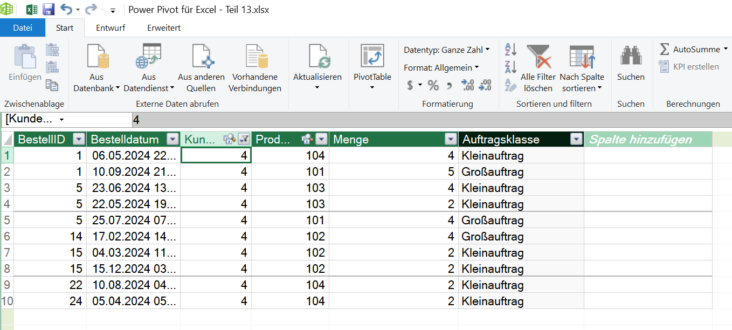The width and height of the screenshot is (732, 330).
Task: Import data with Aus Datendienst
Action: 149,67
